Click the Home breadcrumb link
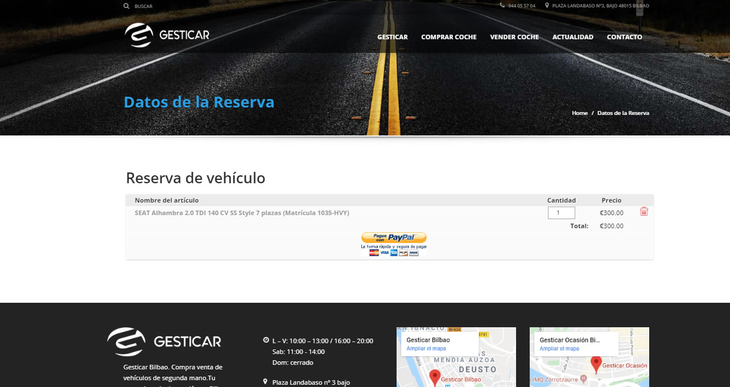Viewport: 730px width, 387px height. tap(580, 113)
